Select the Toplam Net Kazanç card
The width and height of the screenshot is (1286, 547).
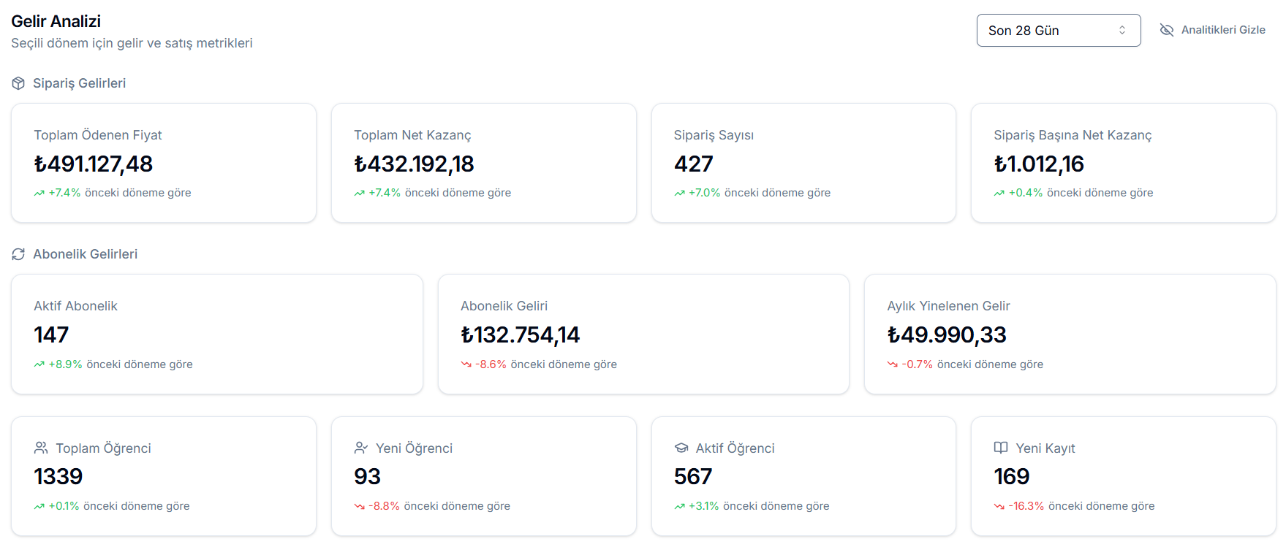coord(483,163)
